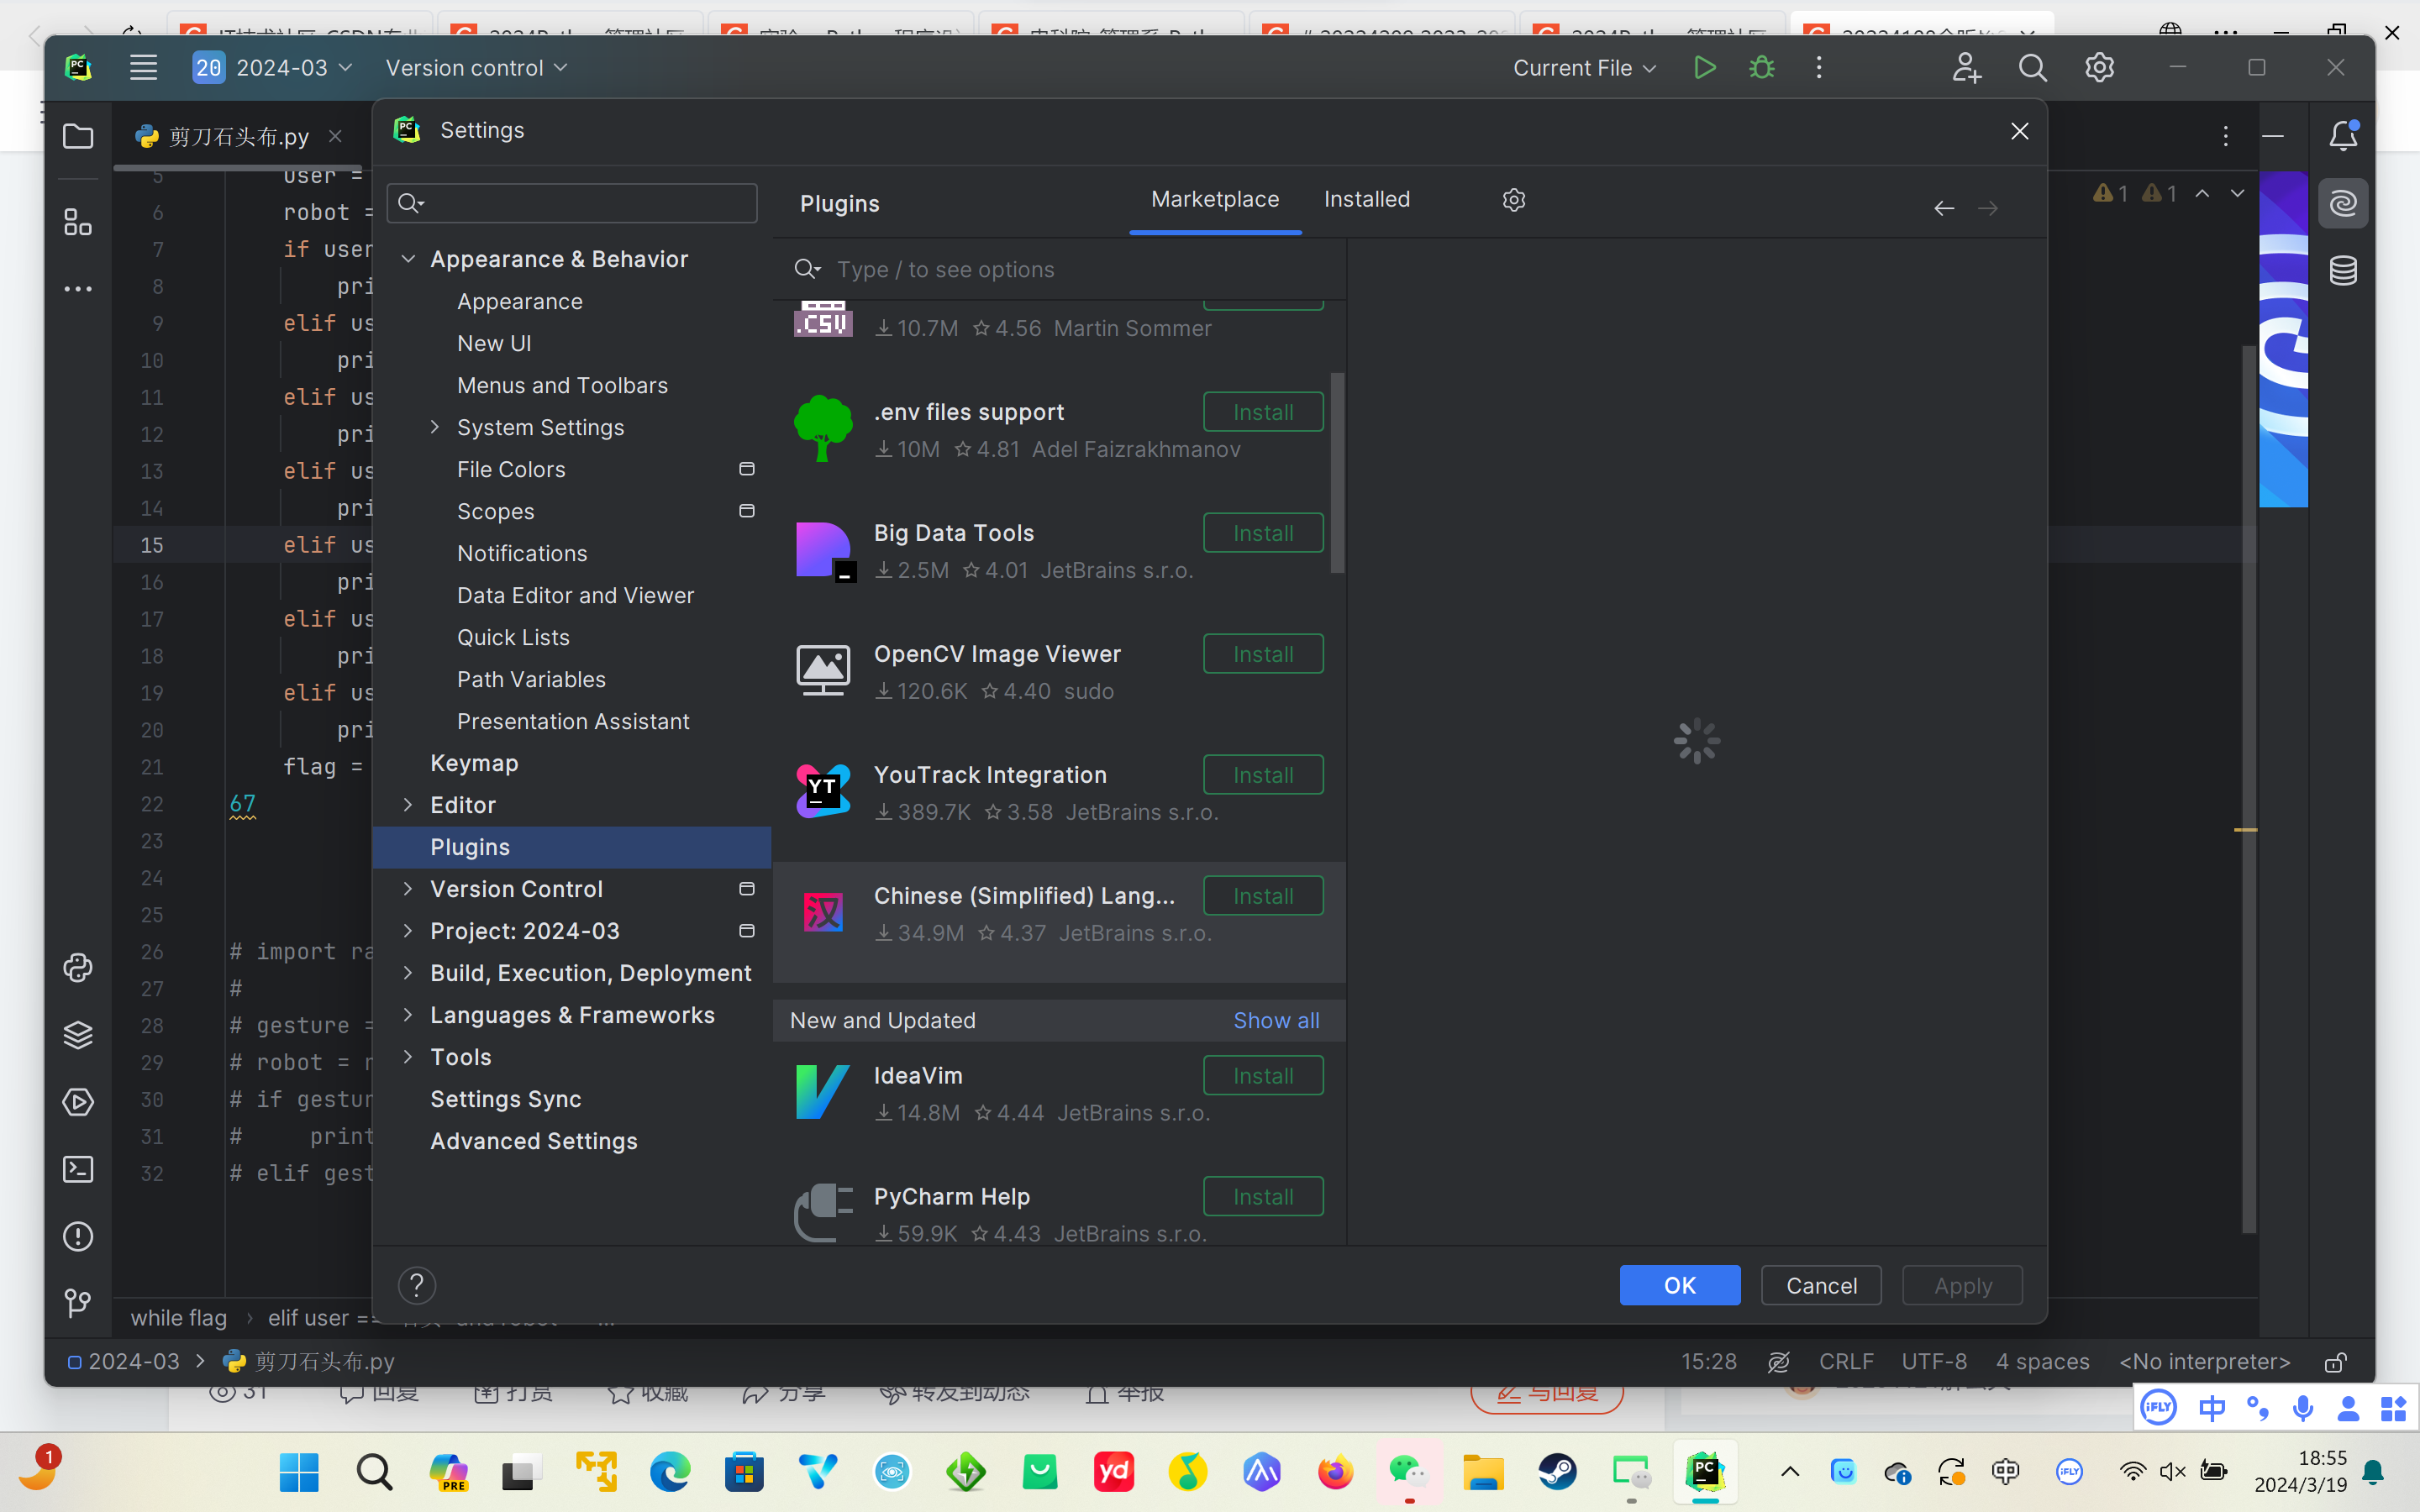The height and width of the screenshot is (1512, 2420).
Task: Click the Run green play icon
Action: tap(1705, 68)
